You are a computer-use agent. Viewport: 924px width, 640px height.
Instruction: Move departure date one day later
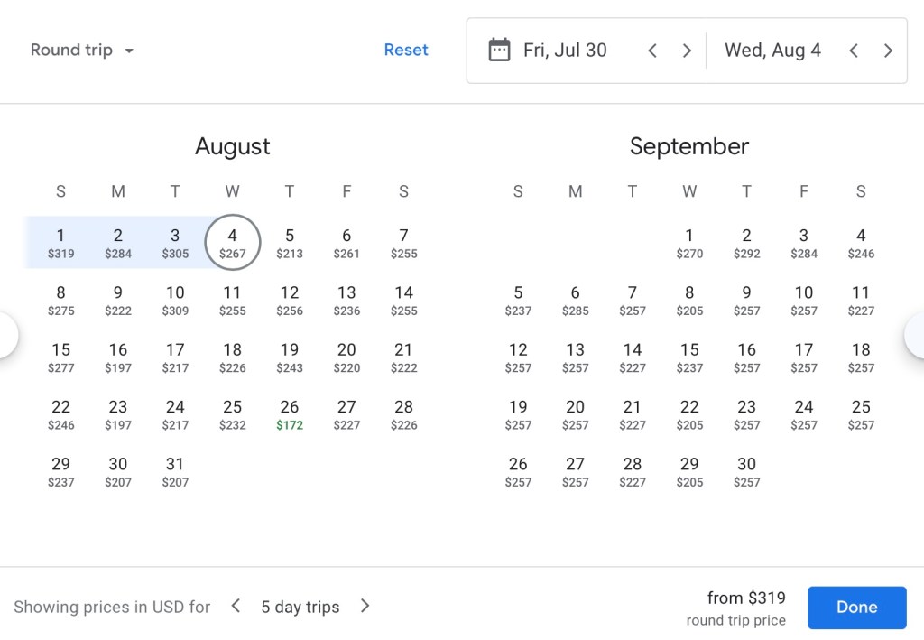point(687,51)
